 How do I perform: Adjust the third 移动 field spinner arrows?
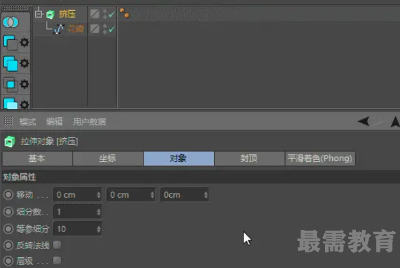(x=206, y=195)
